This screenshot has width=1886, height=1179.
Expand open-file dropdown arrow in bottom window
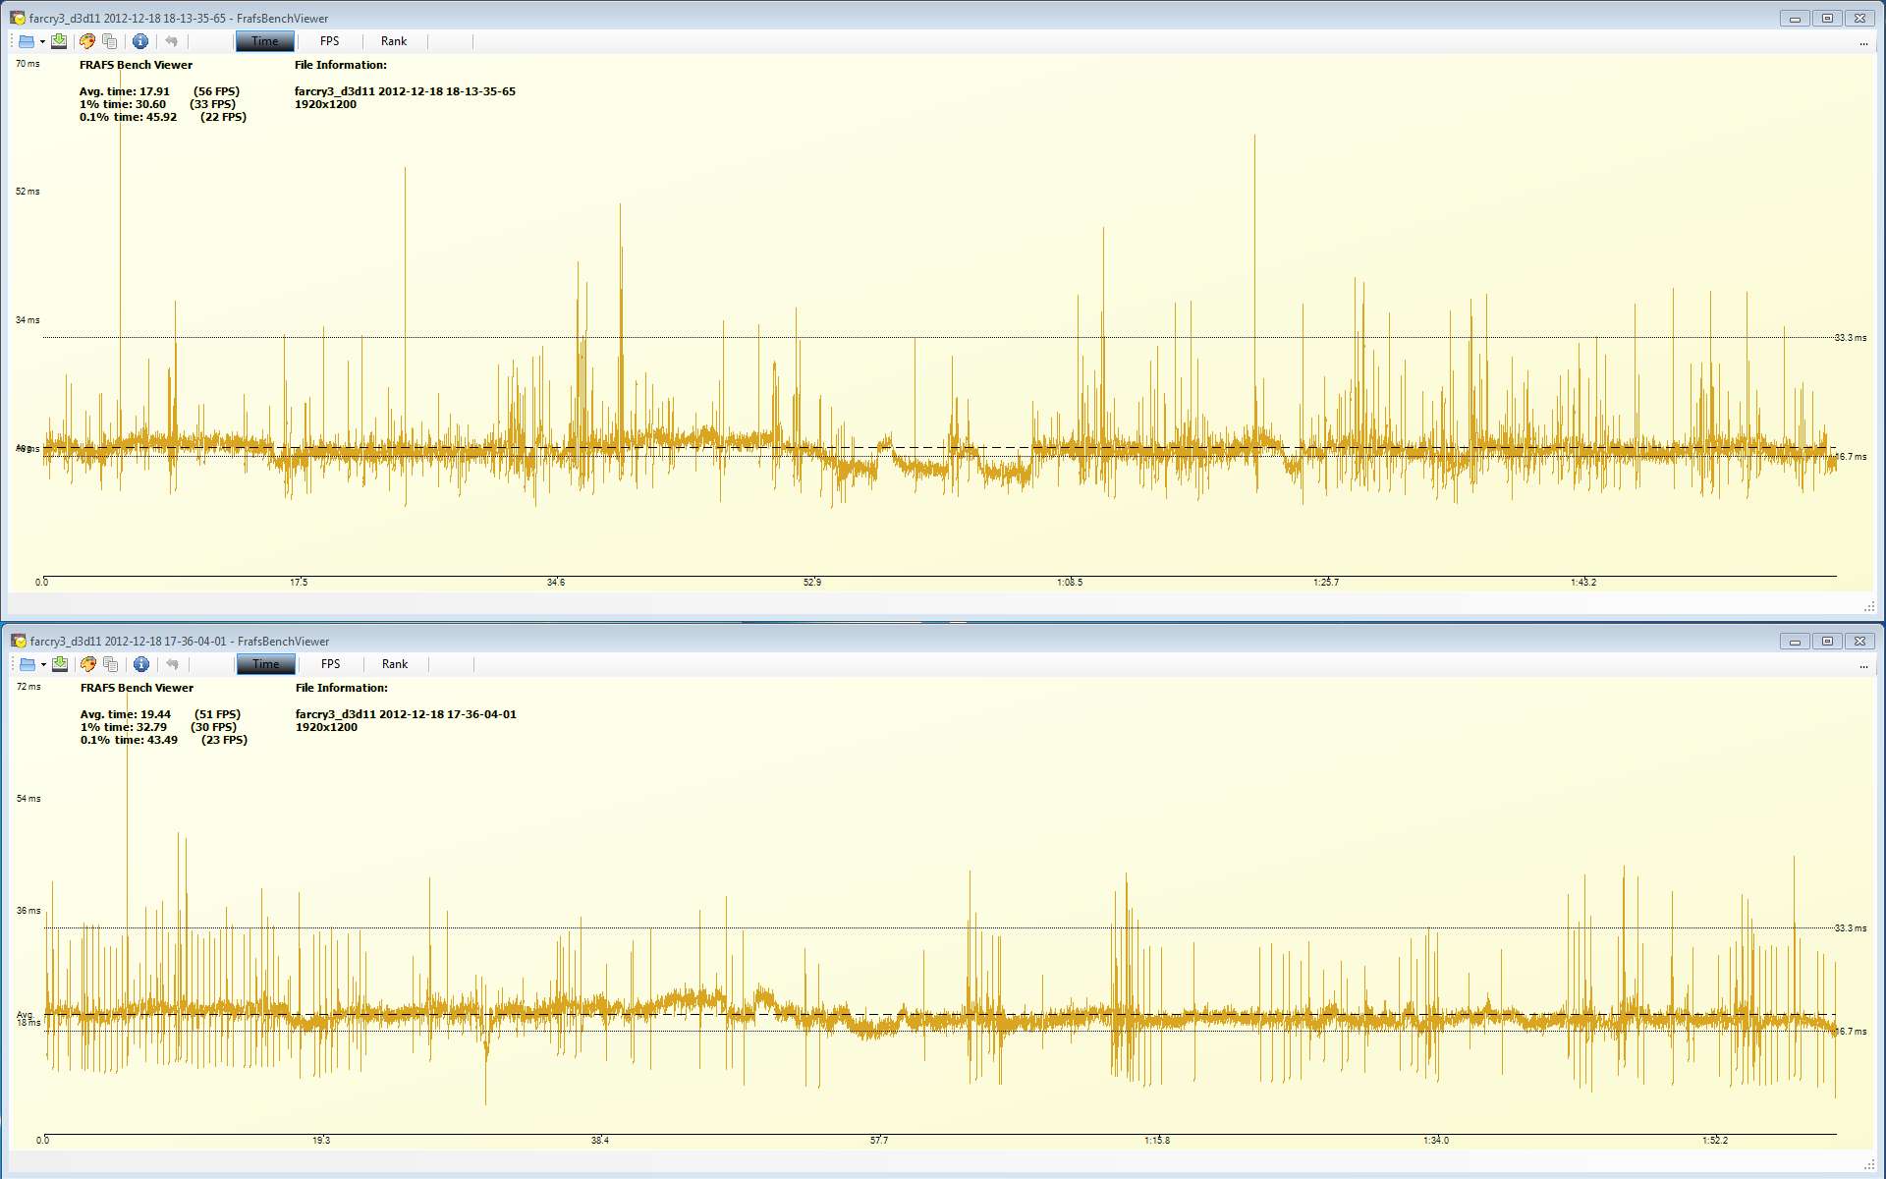point(43,665)
